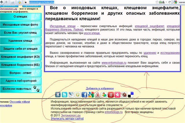Follow the 'Иксодовые клещи' text link
Viewport: 185px width, 123px height.
click(62, 26)
